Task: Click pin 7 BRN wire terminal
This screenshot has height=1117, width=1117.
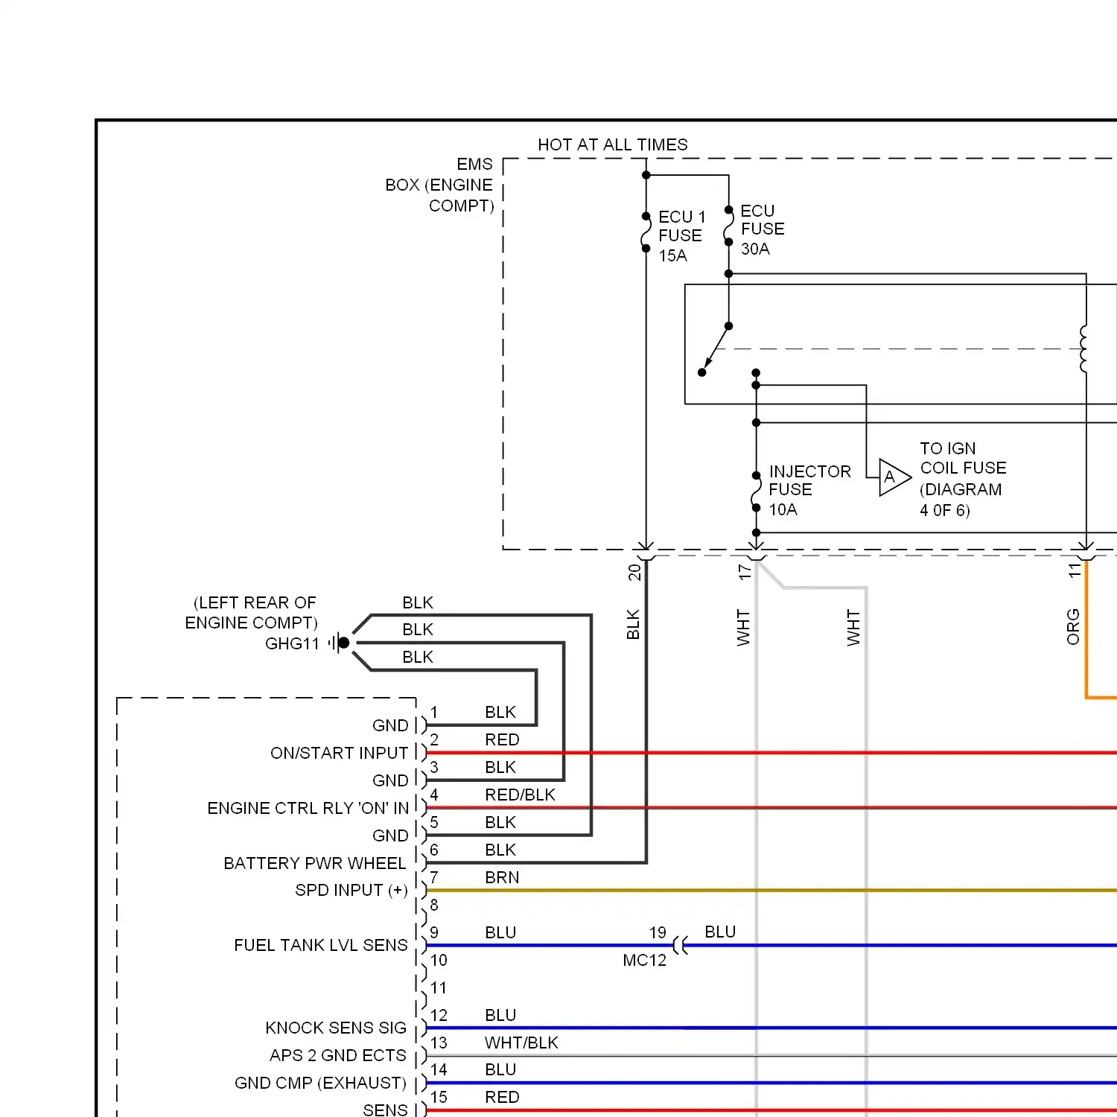Action: tap(424, 890)
